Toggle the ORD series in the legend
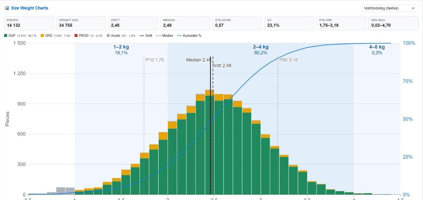423x200 pixels. [55, 36]
